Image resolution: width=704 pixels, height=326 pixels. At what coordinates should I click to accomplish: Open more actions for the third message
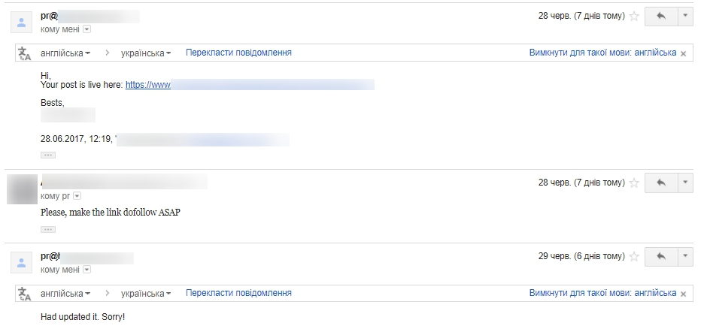coord(684,257)
